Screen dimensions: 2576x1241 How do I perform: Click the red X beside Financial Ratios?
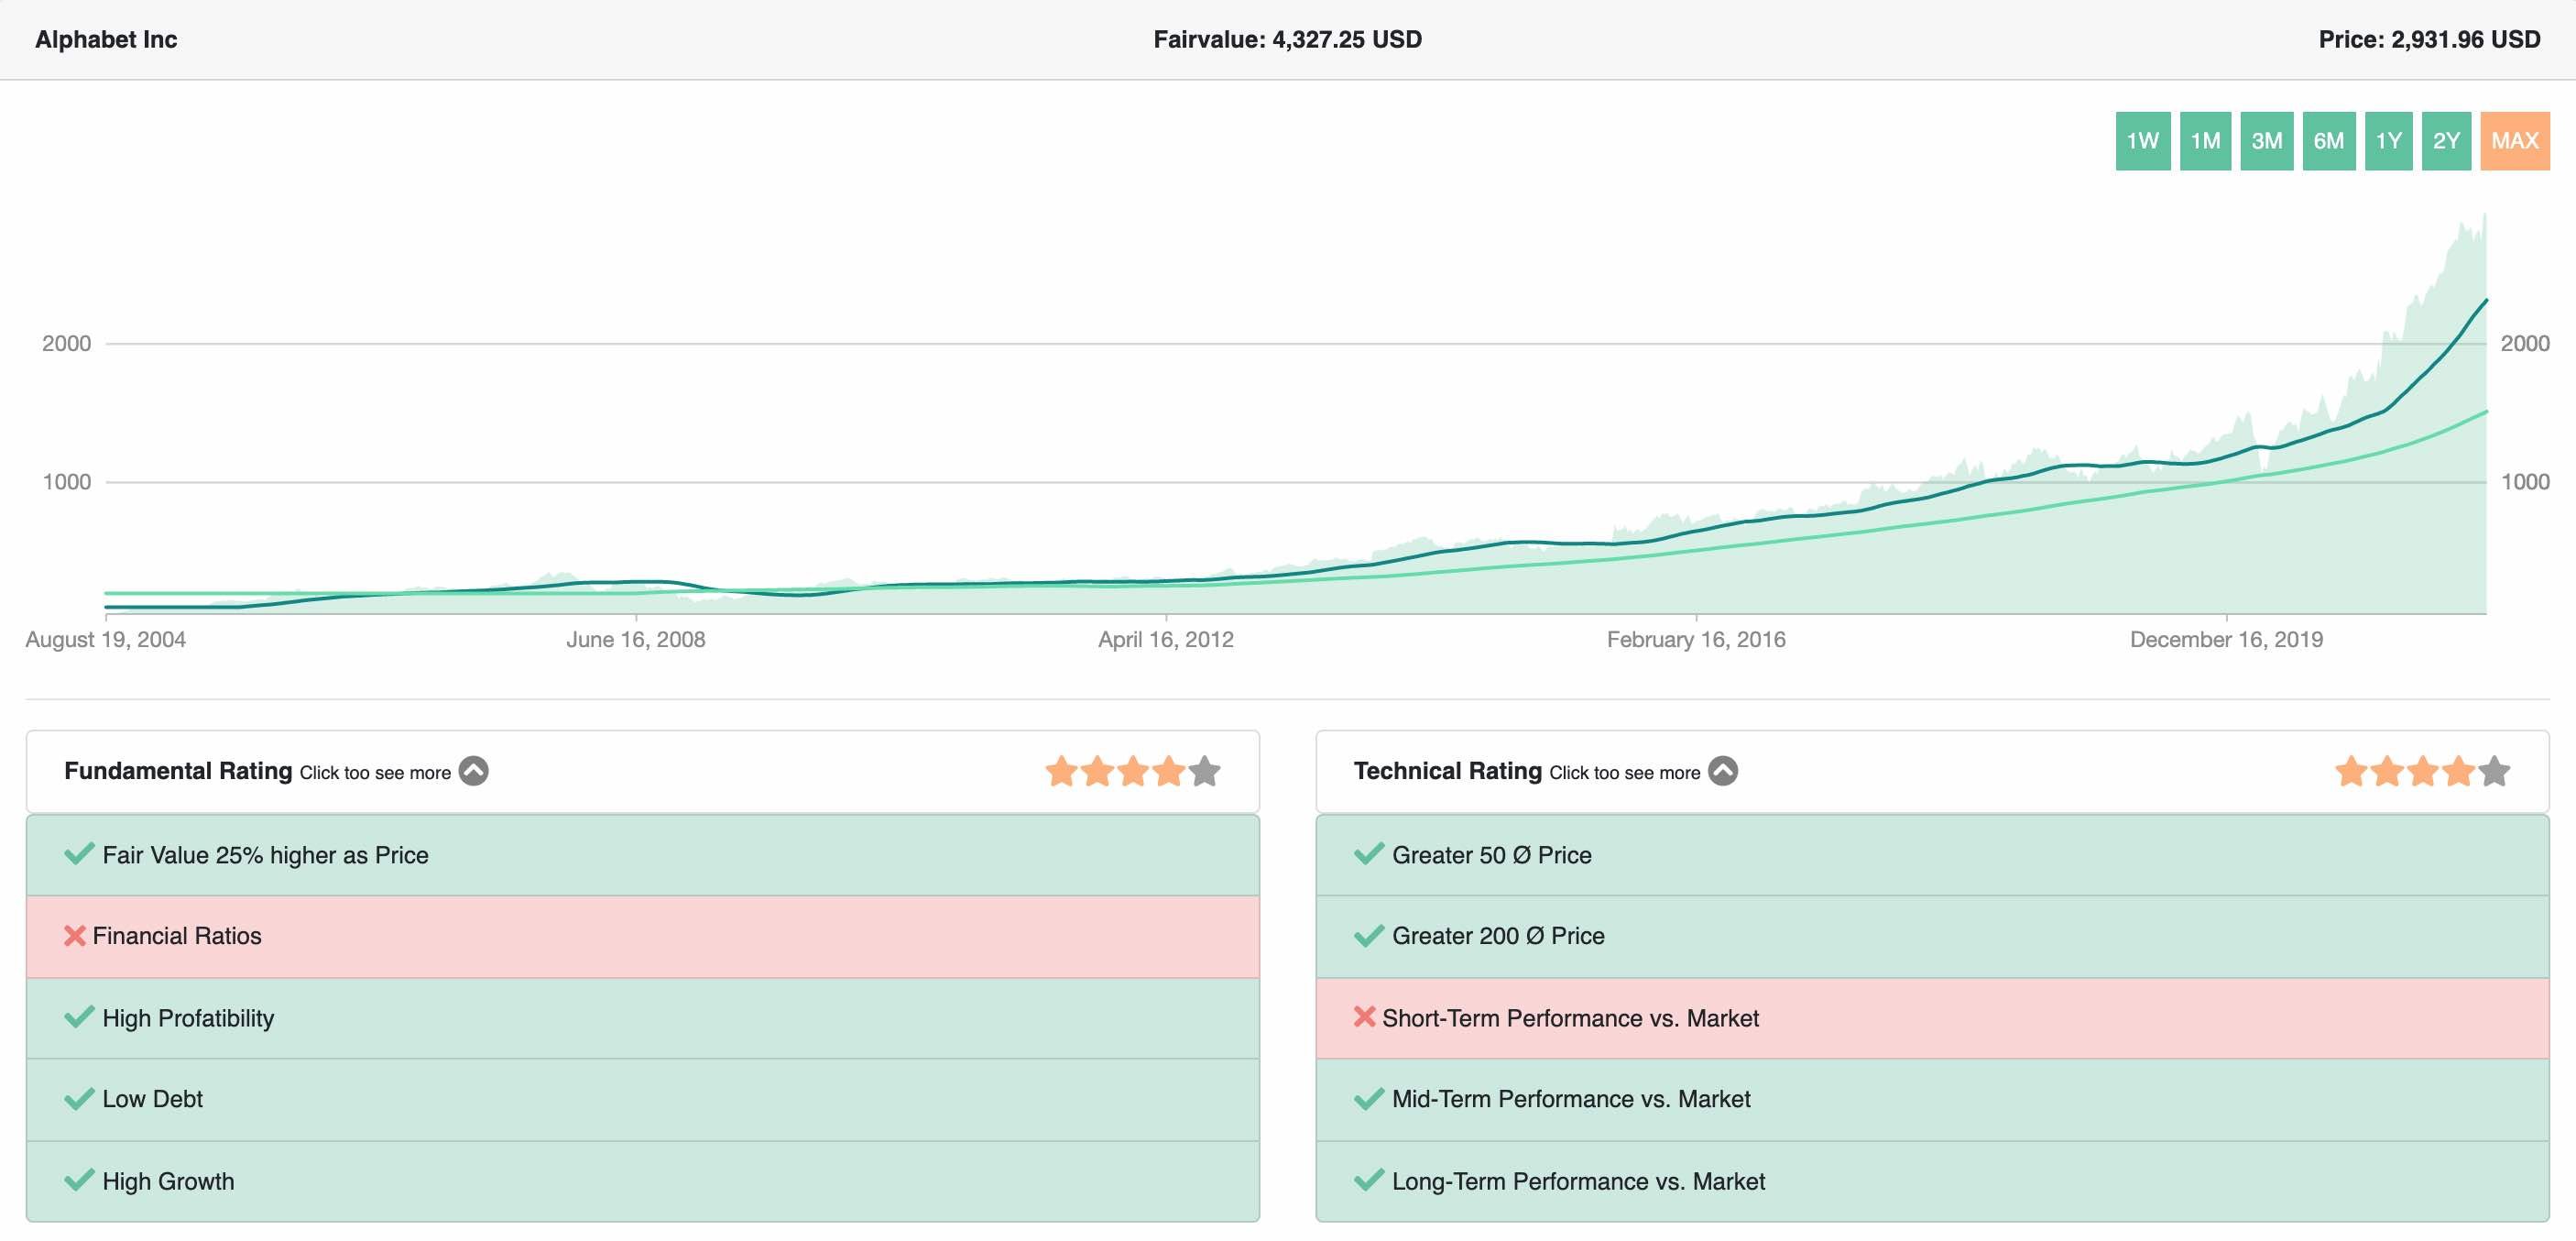74,936
